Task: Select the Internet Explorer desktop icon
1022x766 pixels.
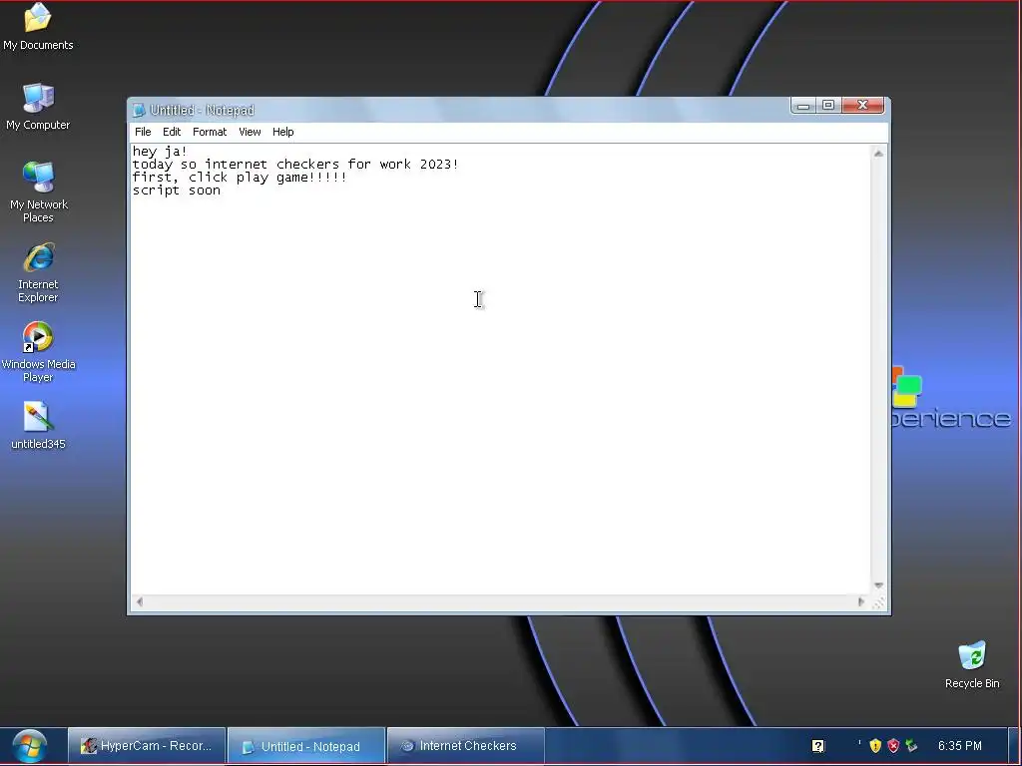Action: click(x=38, y=273)
